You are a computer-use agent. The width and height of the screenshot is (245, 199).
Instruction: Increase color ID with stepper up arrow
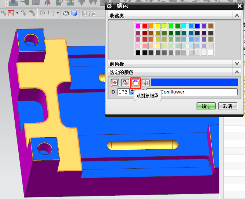132,90
